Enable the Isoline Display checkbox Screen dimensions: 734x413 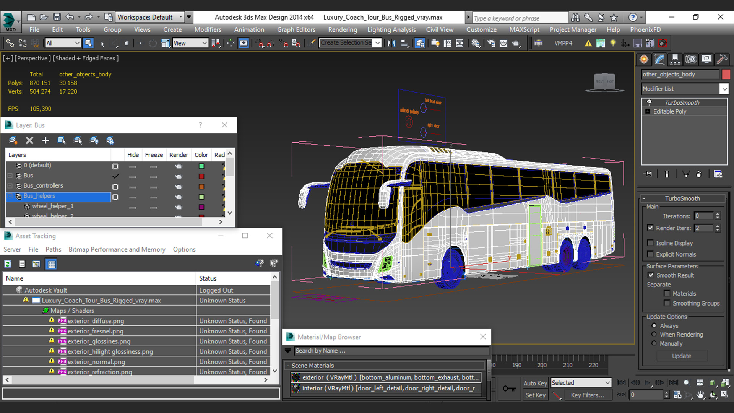tap(650, 243)
